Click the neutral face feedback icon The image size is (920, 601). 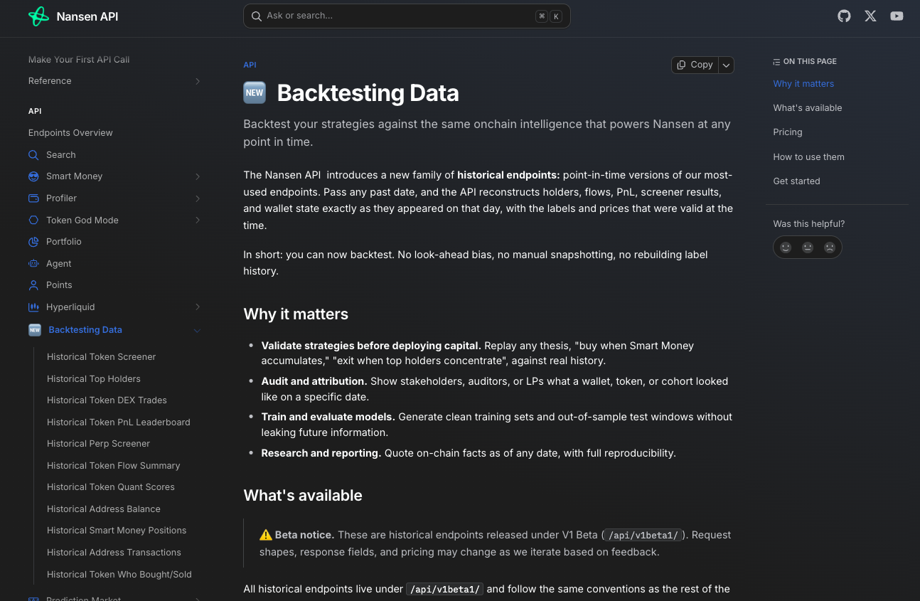[x=808, y=248]
